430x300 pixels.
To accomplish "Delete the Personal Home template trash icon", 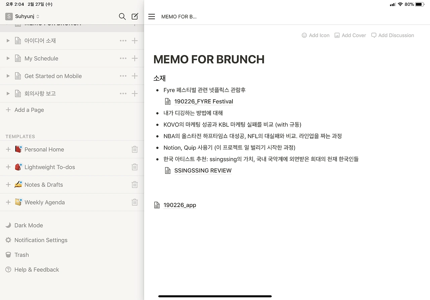I will 135,149.
